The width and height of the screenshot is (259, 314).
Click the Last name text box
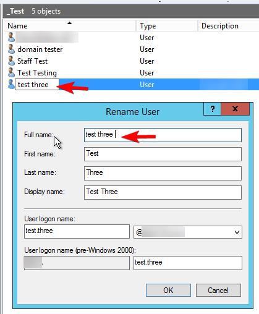click(x=163, y=173)
